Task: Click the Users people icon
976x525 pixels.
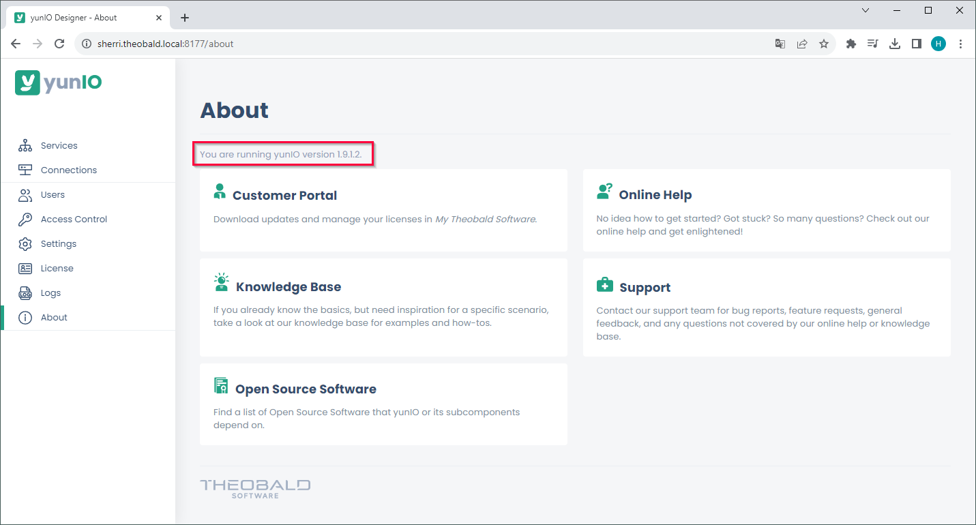Action: (25, 195)
